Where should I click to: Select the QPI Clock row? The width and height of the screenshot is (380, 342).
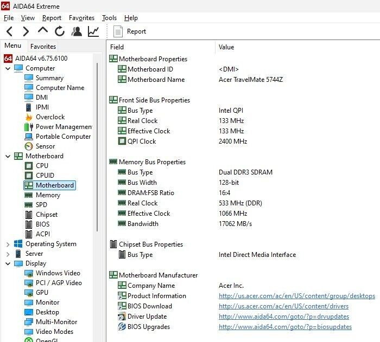[244, 141]
